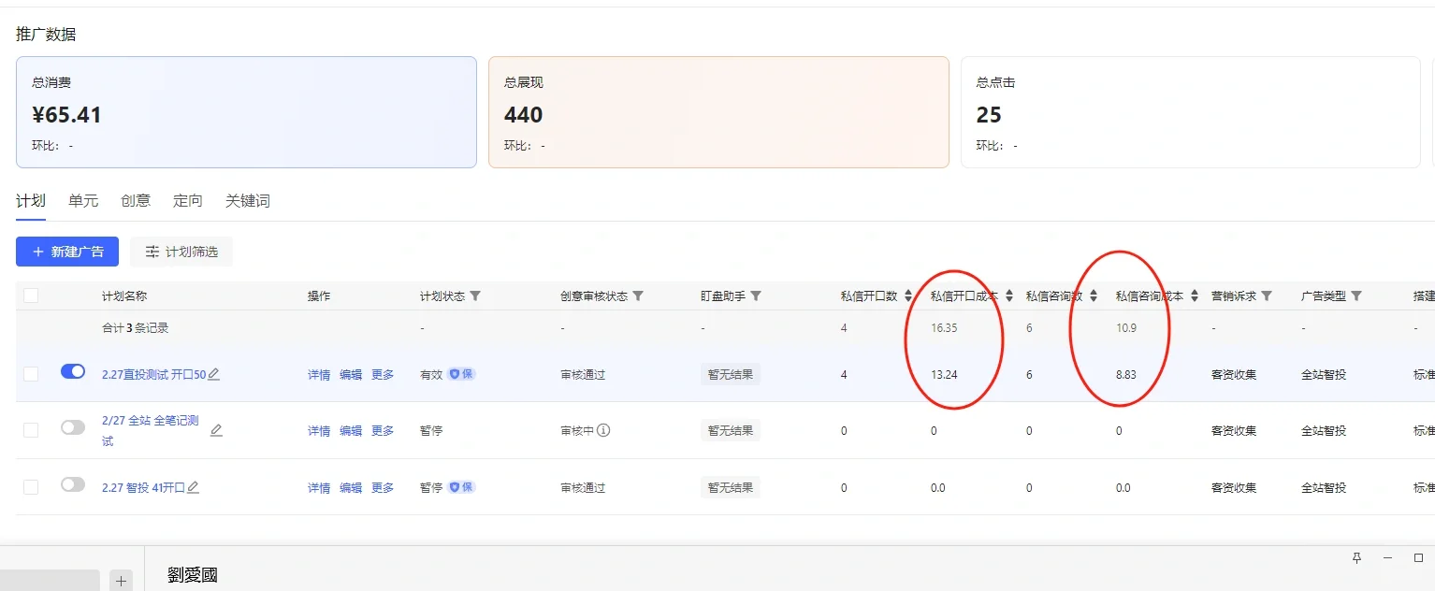Switch to the 单元 tab

pyautogui.click(x=83, y=201)
